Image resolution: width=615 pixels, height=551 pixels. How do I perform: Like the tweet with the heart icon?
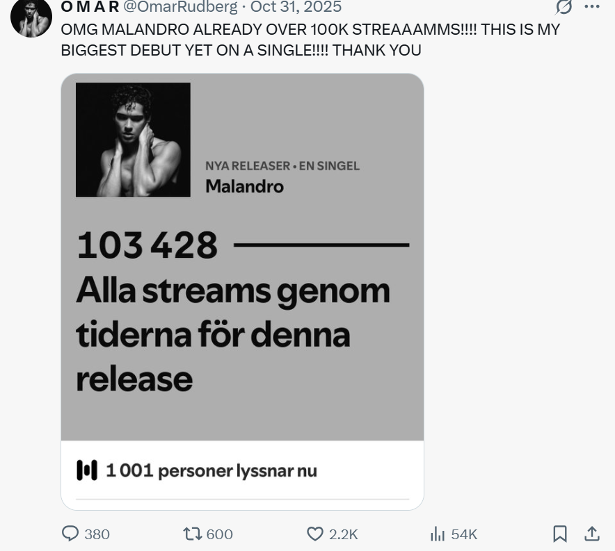coord(315,534)
